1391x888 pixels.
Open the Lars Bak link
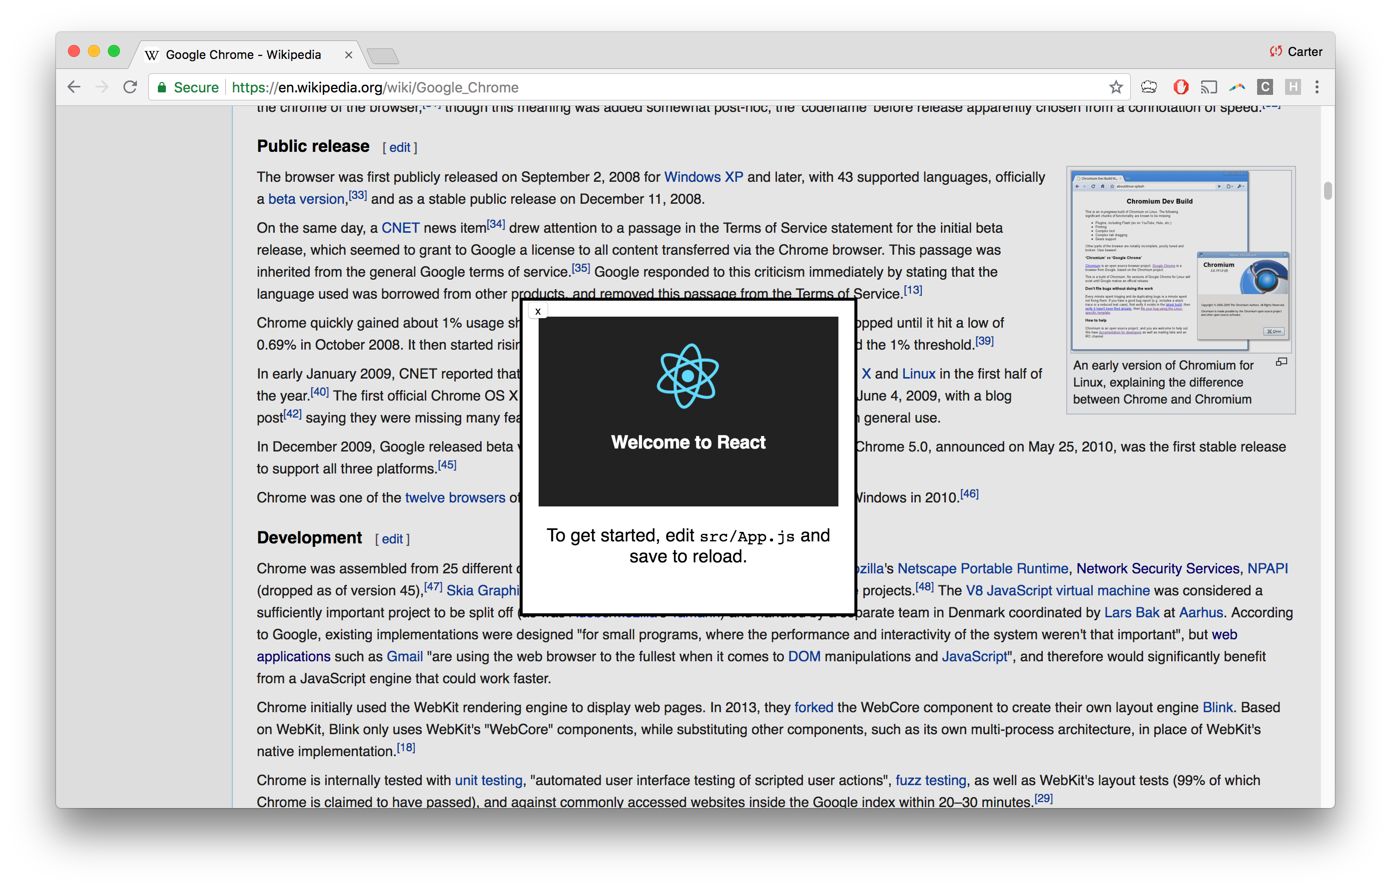pos(1132,612)
